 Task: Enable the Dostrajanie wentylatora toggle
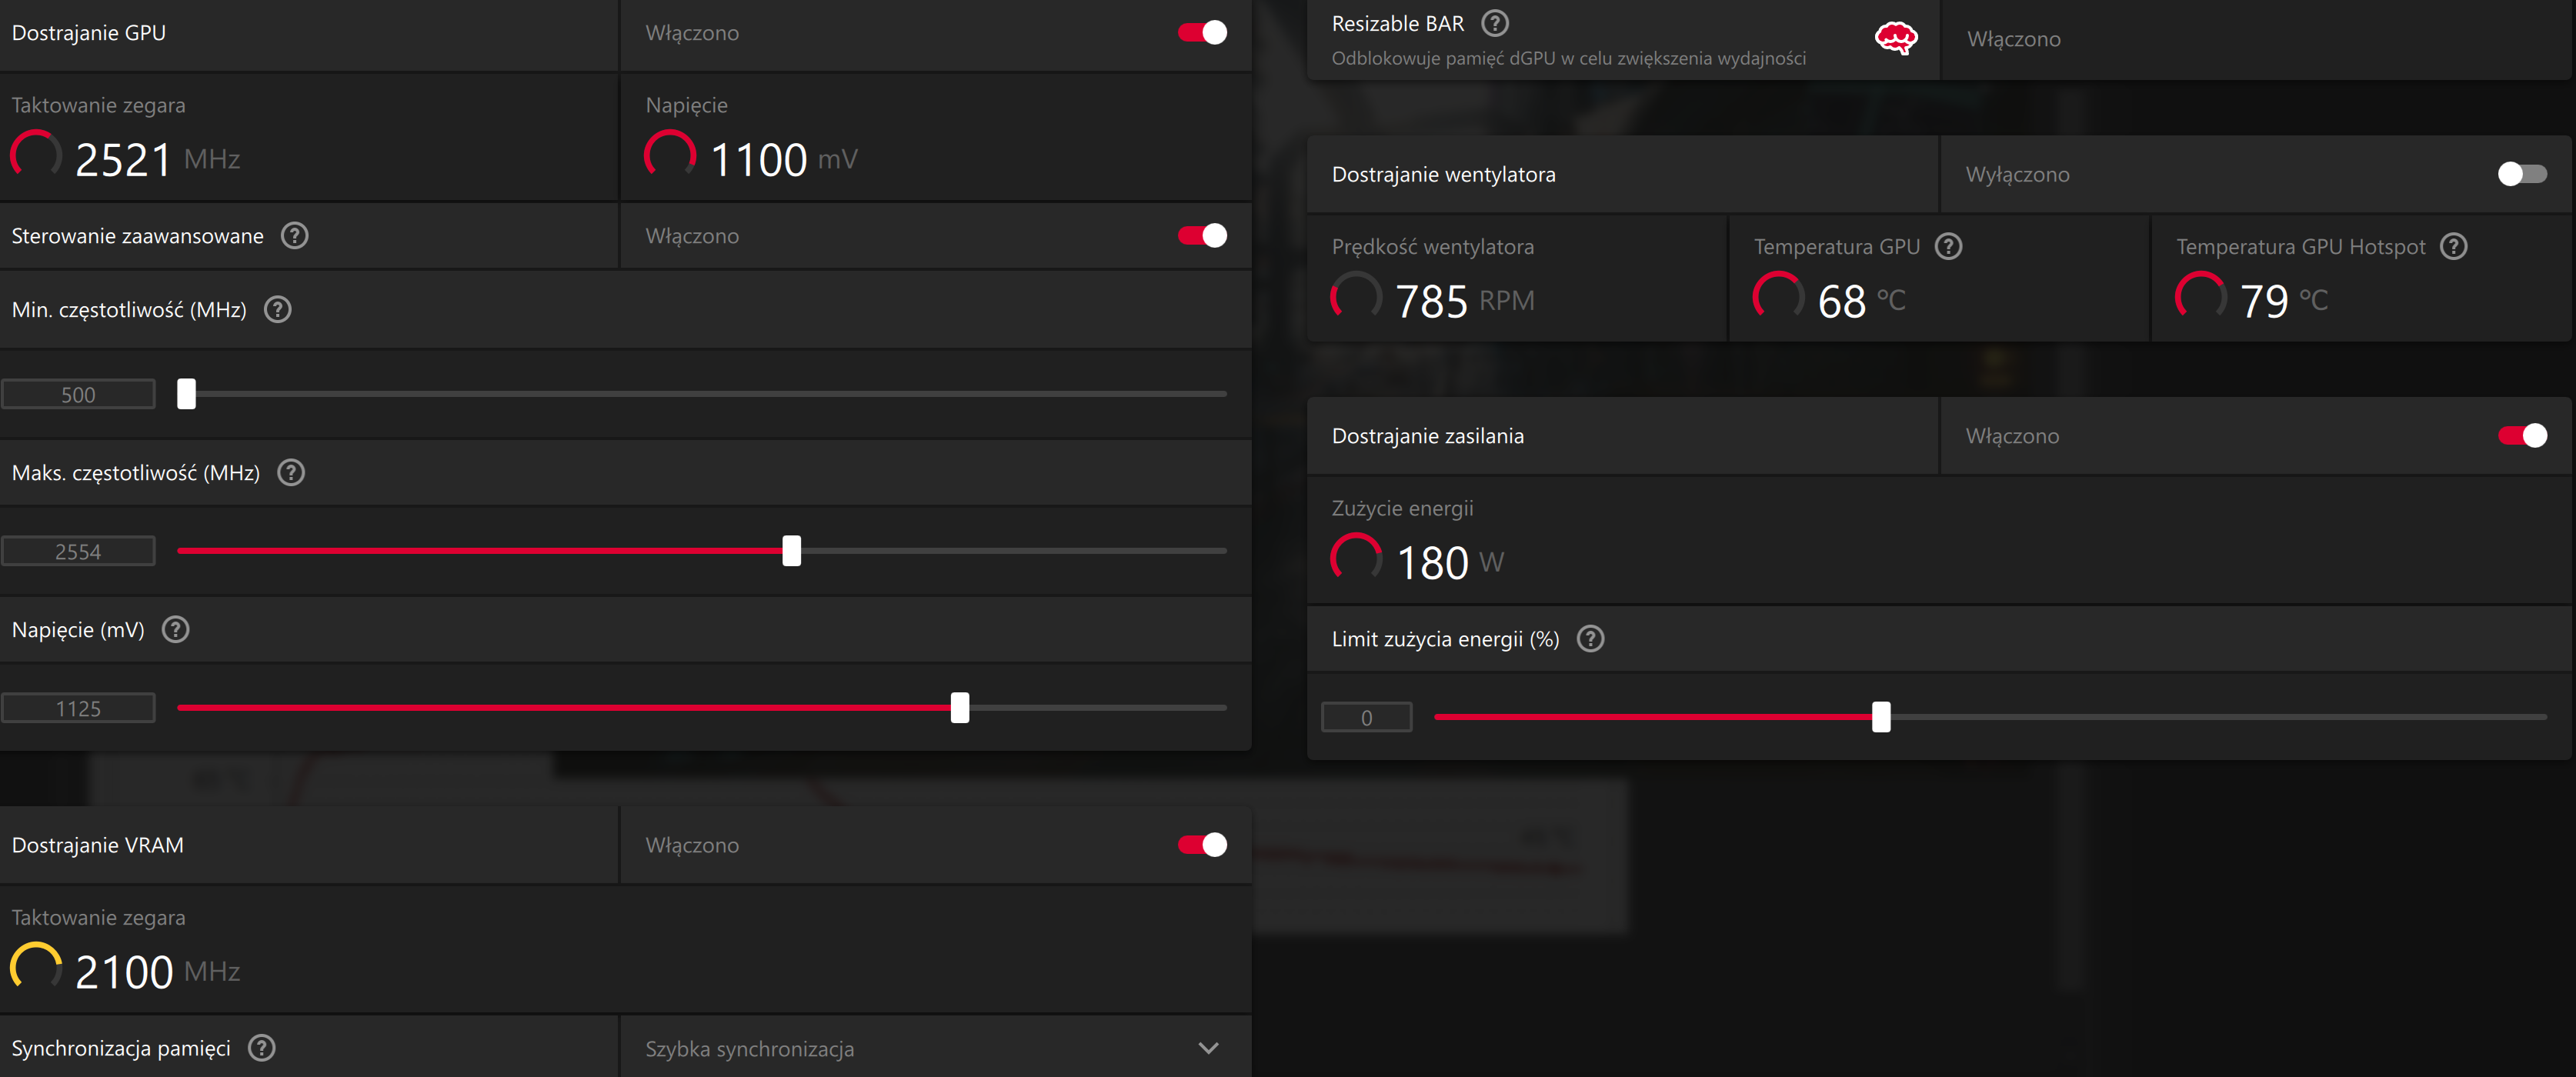pos(2521,174)
